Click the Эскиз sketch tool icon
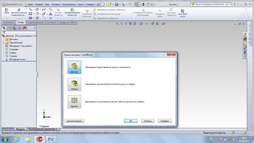This screenshot has height=143, width=254. point(7,11)
